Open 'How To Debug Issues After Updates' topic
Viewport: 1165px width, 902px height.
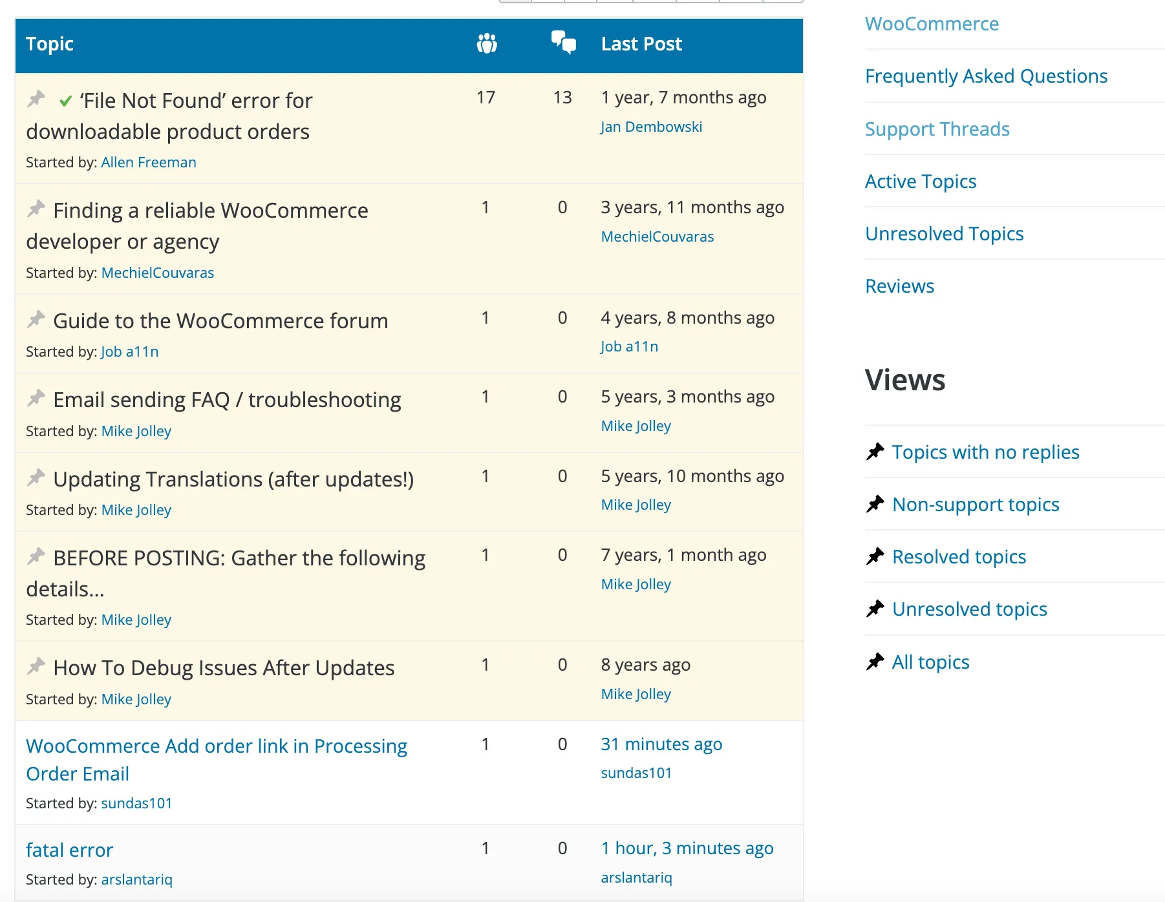[x=224, y=668]
